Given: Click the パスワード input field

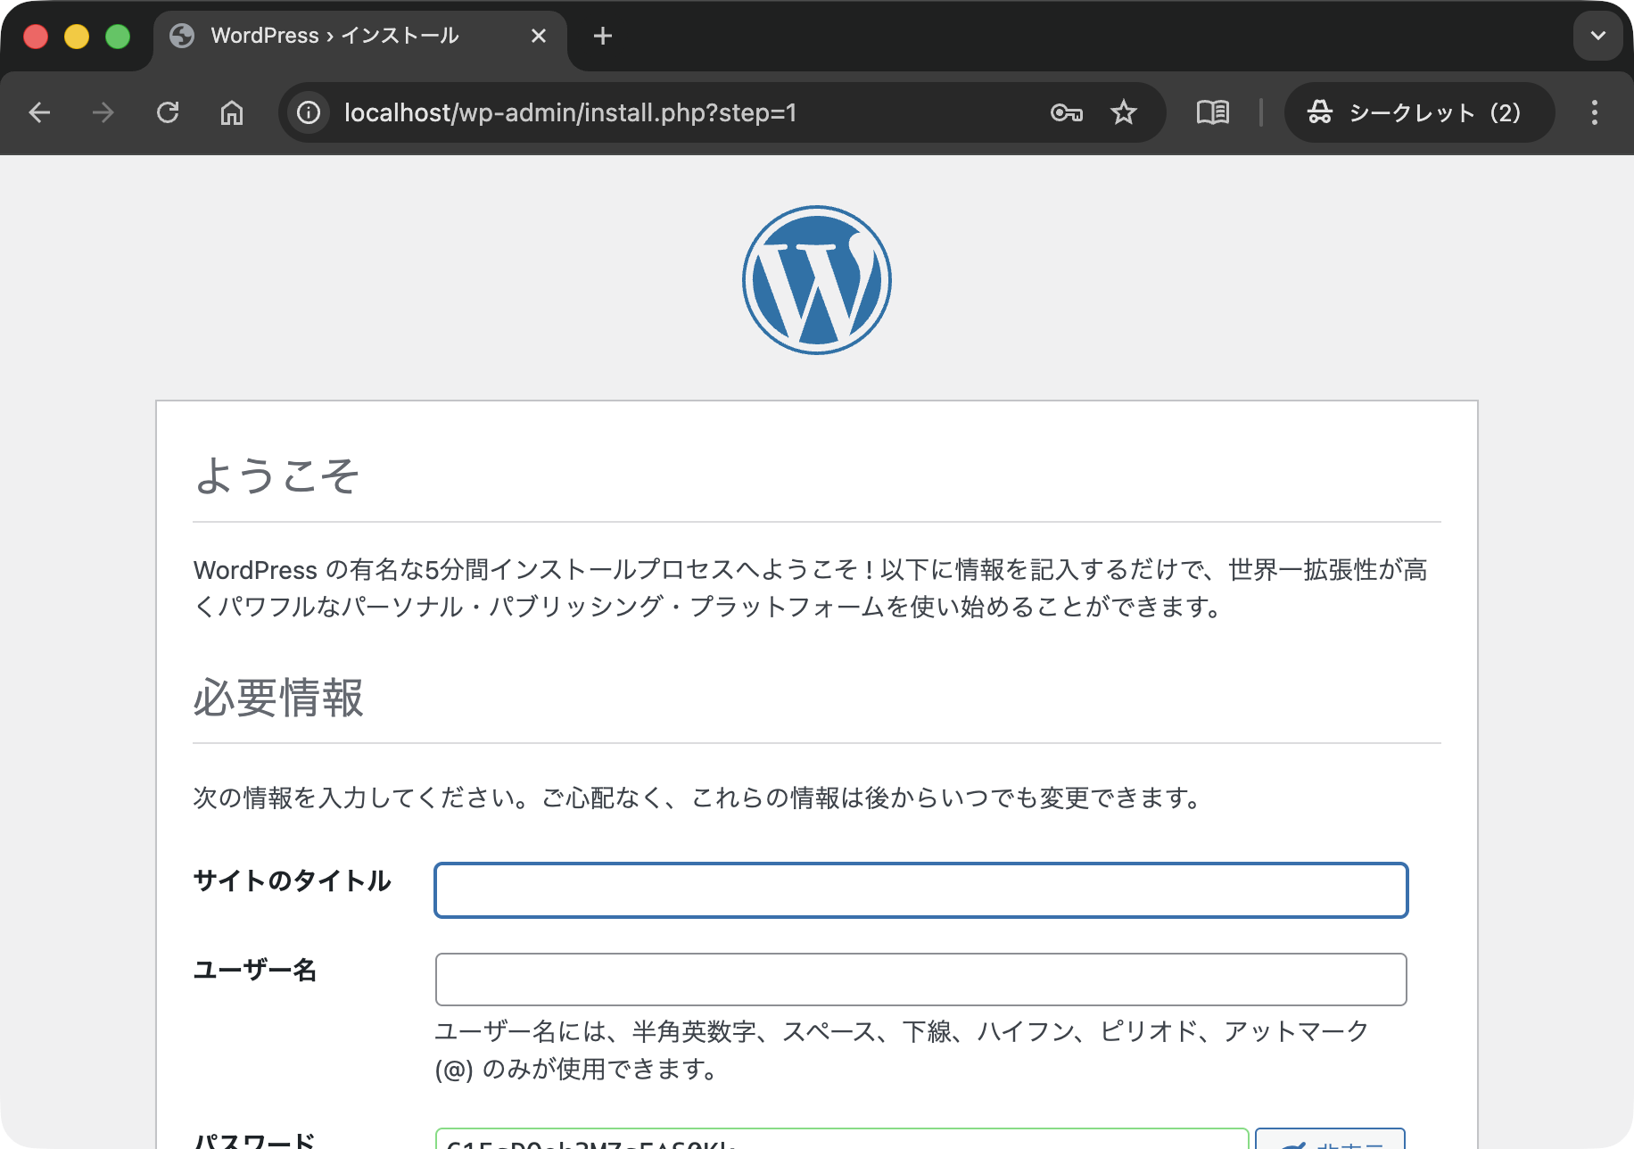Looking at the screenshot, I should click(x=841, y=1139).
